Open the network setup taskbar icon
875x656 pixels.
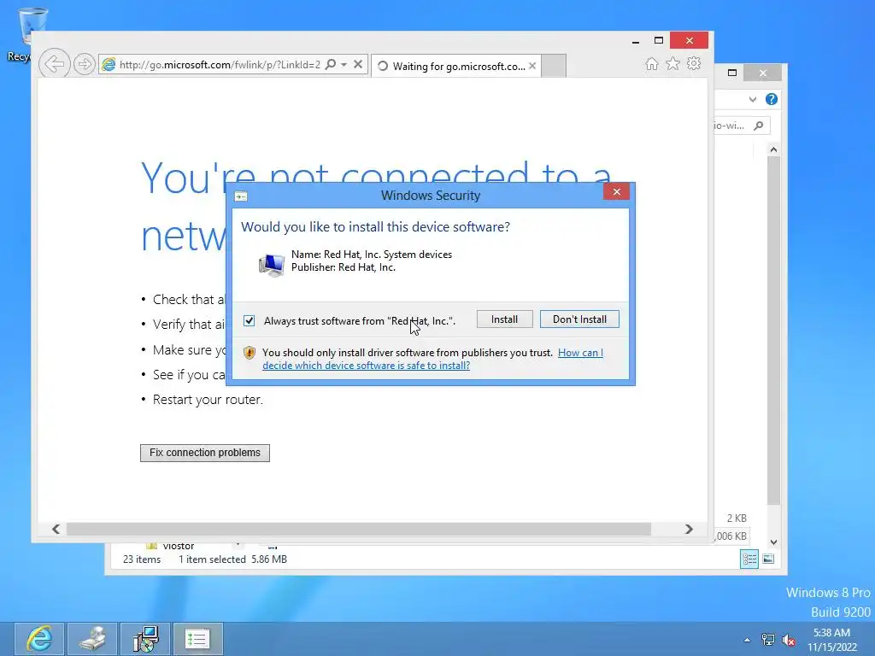click(145, 639)
